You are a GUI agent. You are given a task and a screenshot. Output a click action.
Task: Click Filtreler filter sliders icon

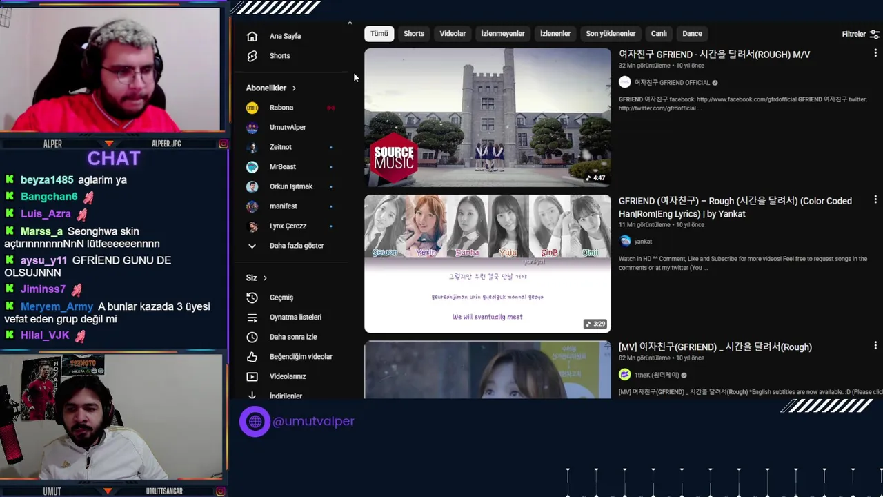tap(874, 34)
